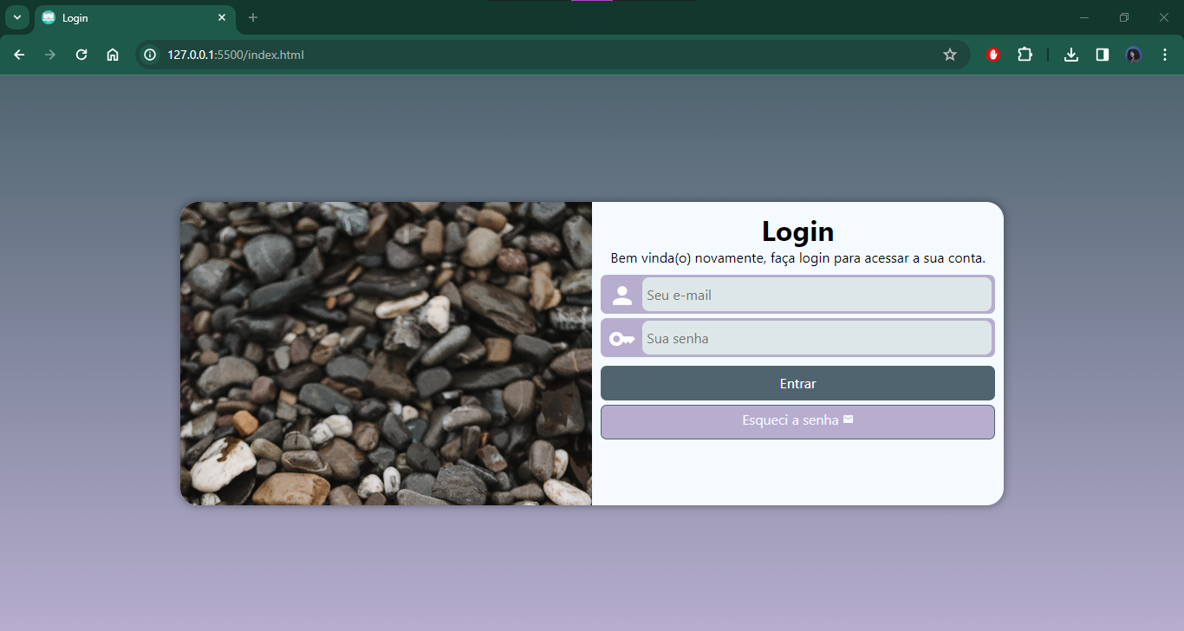Image resolution: width=1184 pixels, height=631 pixels.
Task: View site information icon in address bar
Action: (x=150, y=55)
